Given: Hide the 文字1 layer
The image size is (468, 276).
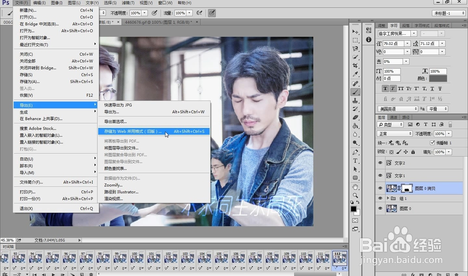Looking at the screenshot, I should click(x=380, y=176).
